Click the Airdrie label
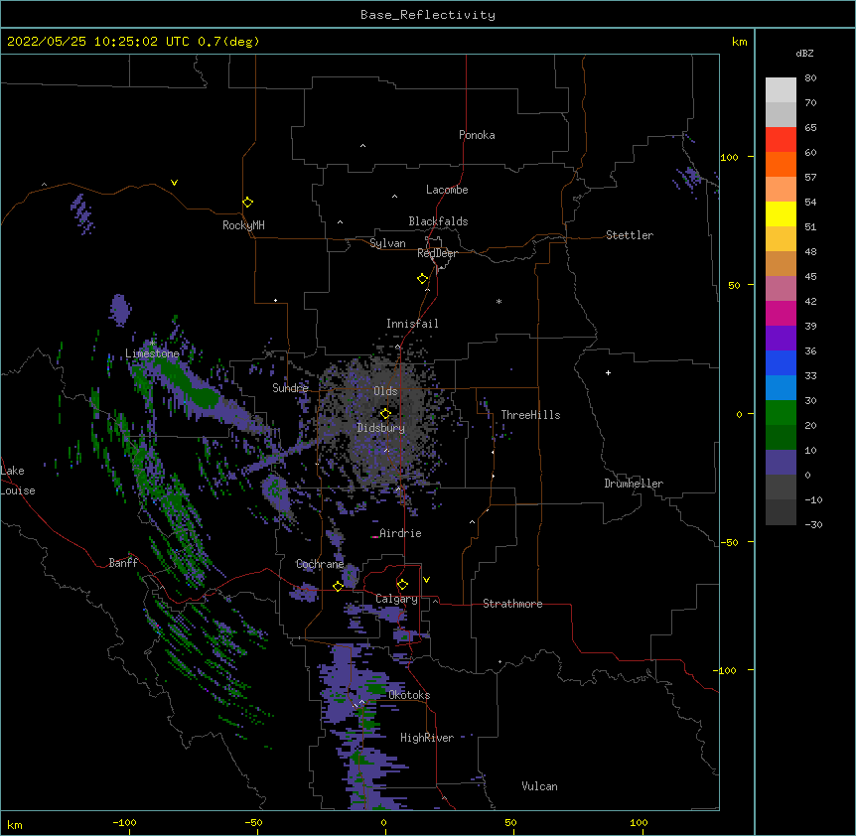 pos(400,533)
